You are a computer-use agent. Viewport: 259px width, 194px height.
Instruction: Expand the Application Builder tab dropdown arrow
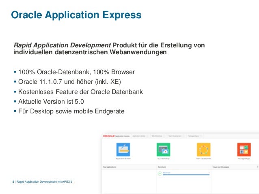click(147, 136)
